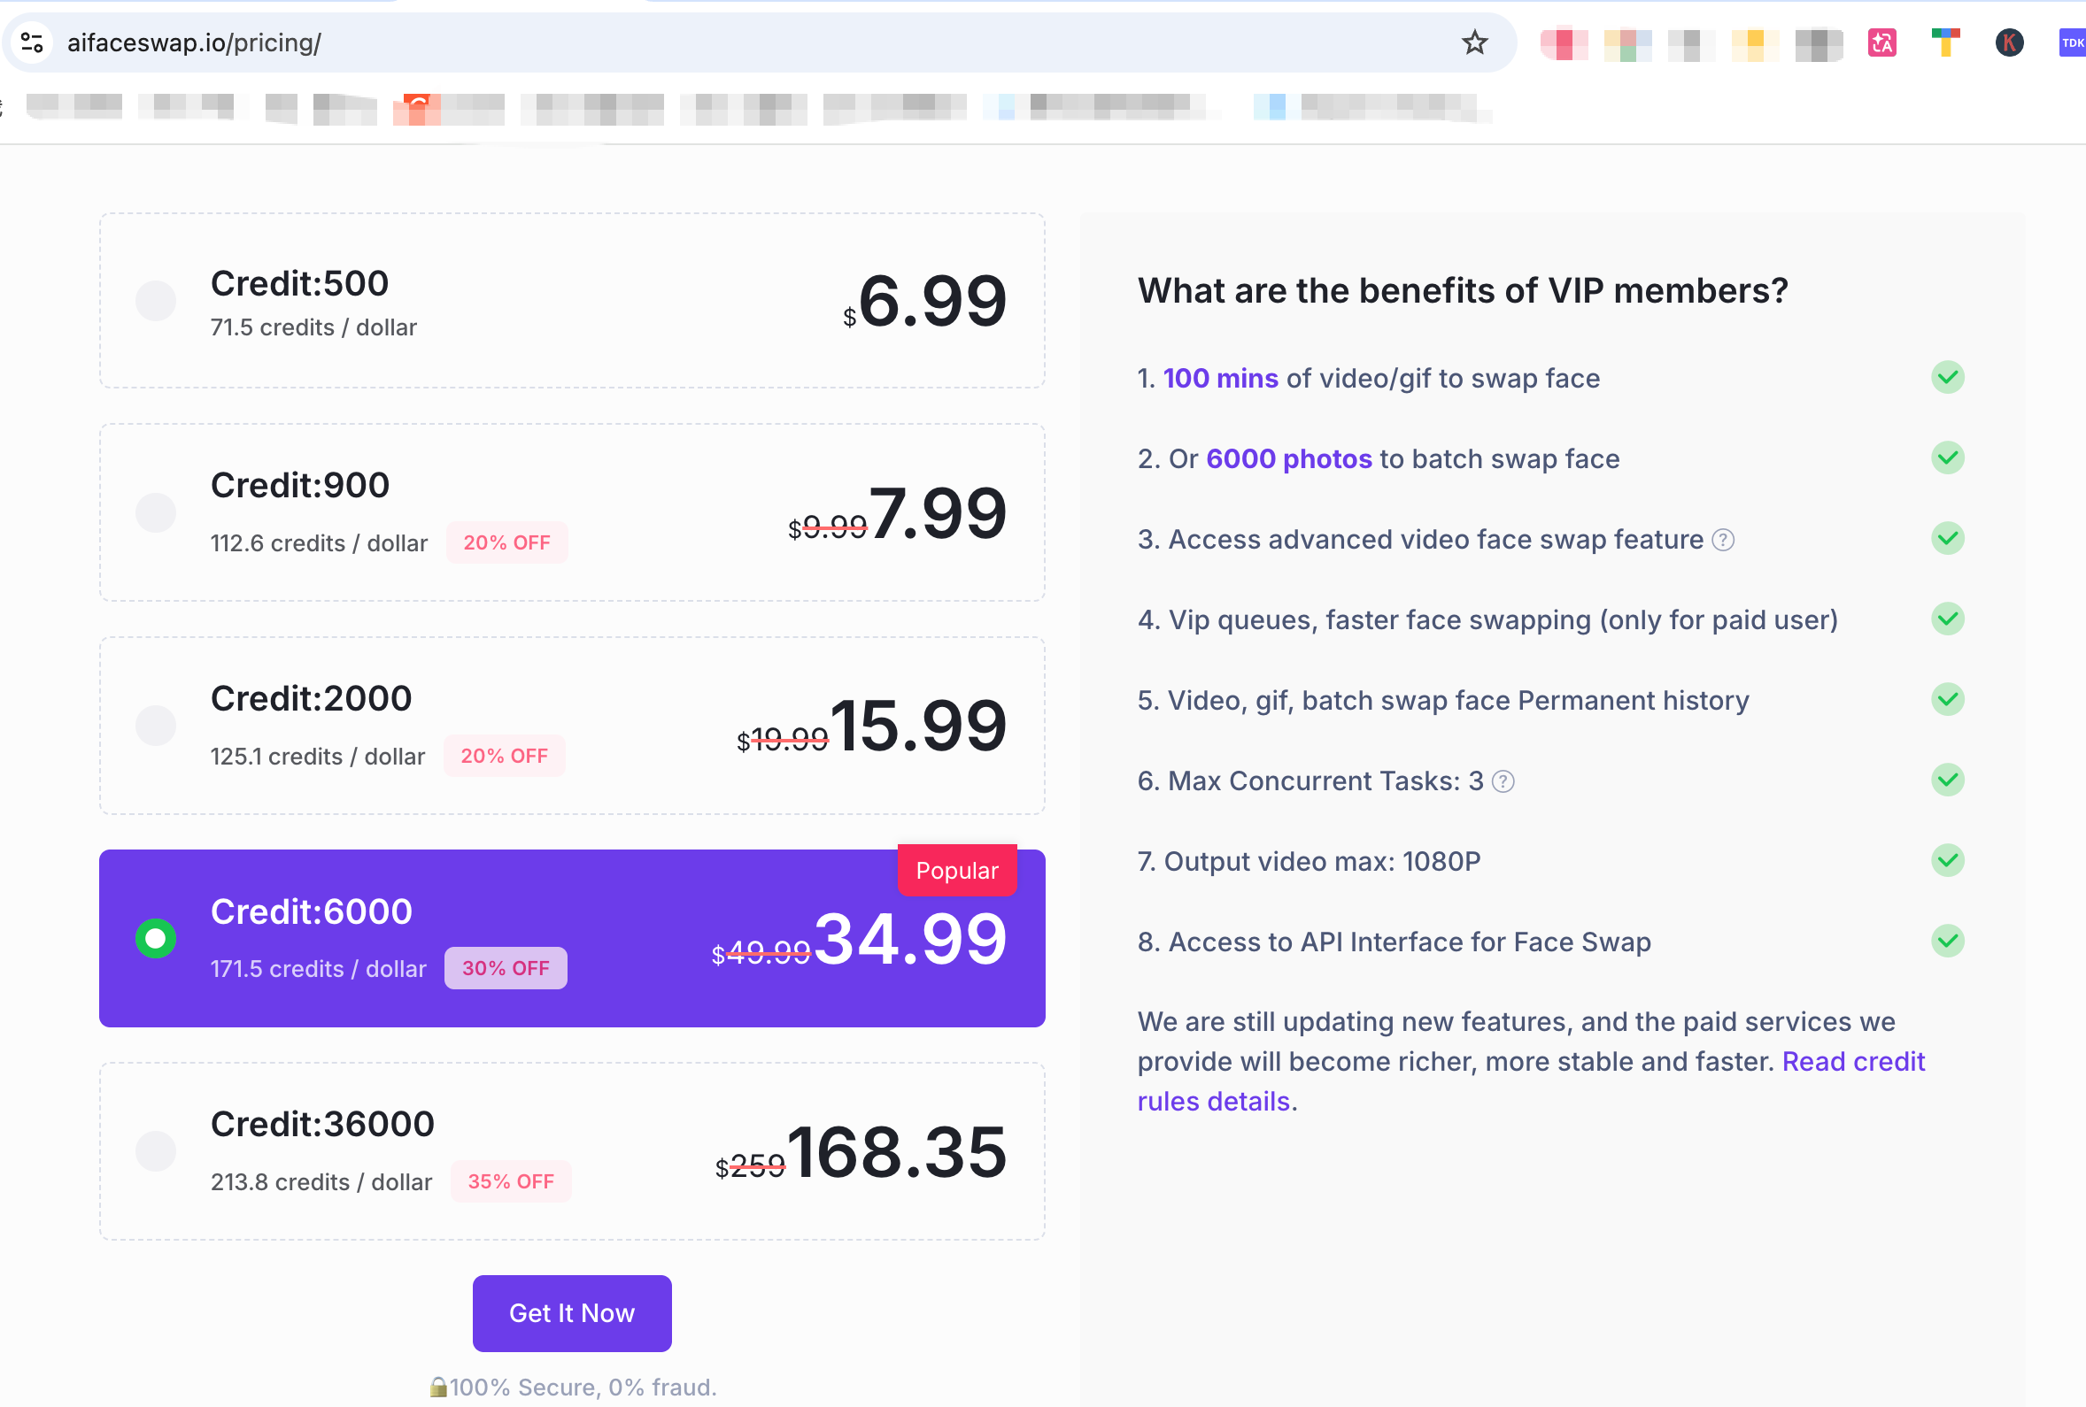Click the 171.5 credits / dollar text
Viewport: 2086px width, 1407px height.
coord(318,969)
